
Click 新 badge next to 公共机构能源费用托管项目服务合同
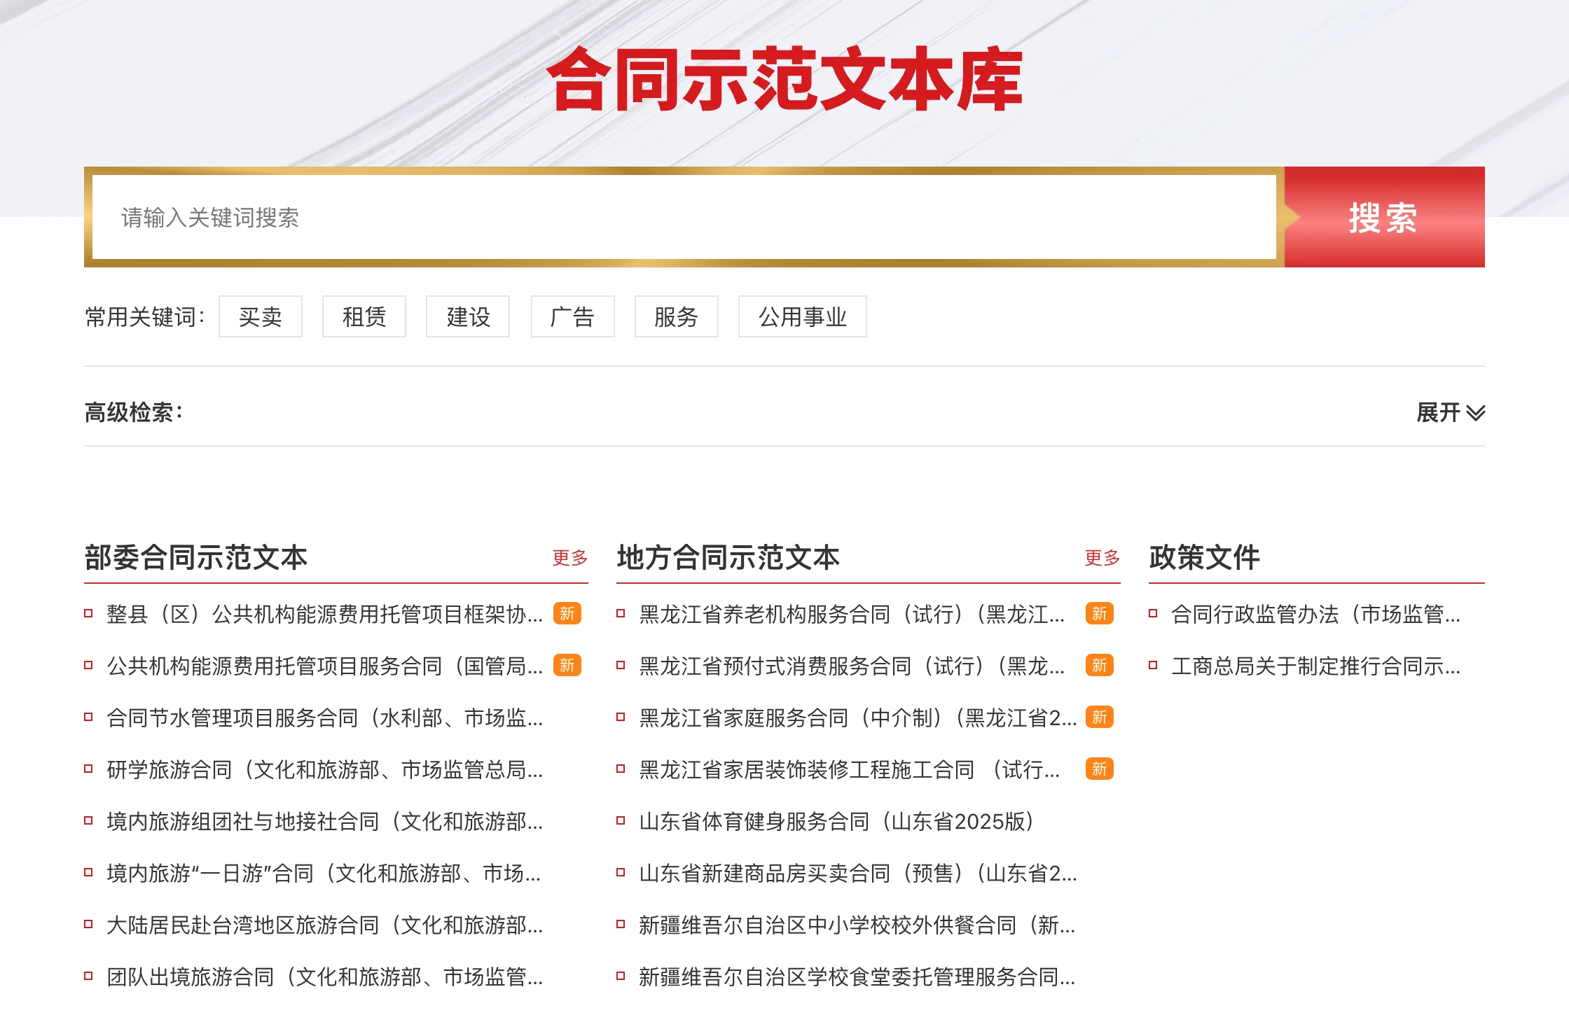[x=567, y=665]
